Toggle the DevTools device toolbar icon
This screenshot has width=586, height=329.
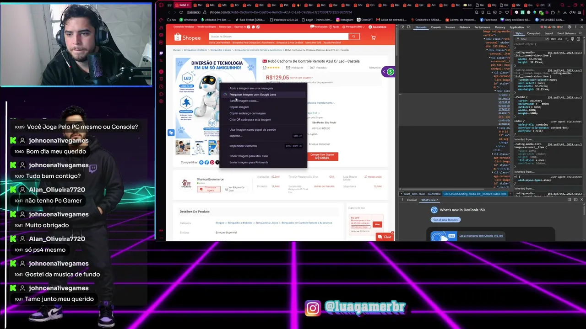[409, 27]
